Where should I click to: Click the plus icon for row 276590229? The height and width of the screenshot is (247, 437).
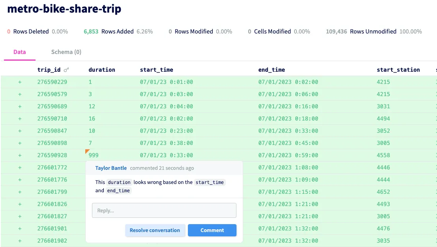point(20,82)
